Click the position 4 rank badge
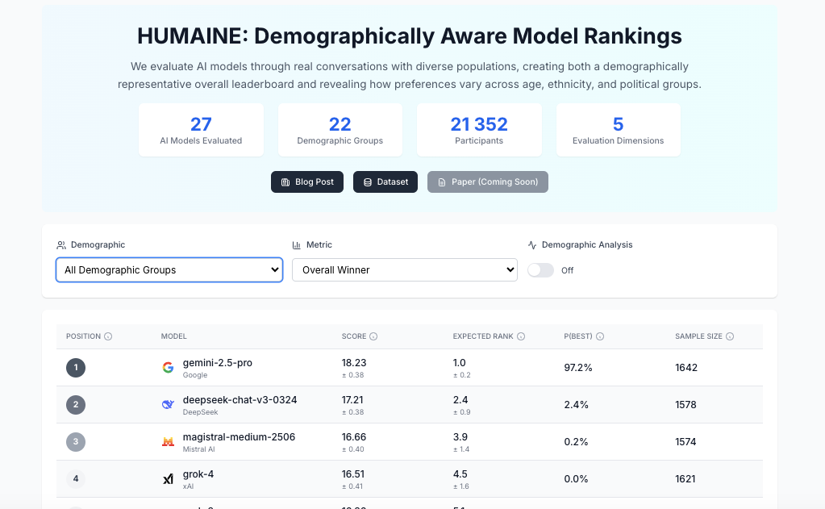 [x=76, y=478]
